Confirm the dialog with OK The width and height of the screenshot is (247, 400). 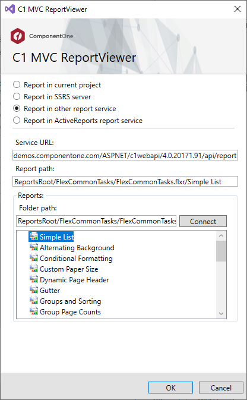pyautogui.click(x=170, y=388)
